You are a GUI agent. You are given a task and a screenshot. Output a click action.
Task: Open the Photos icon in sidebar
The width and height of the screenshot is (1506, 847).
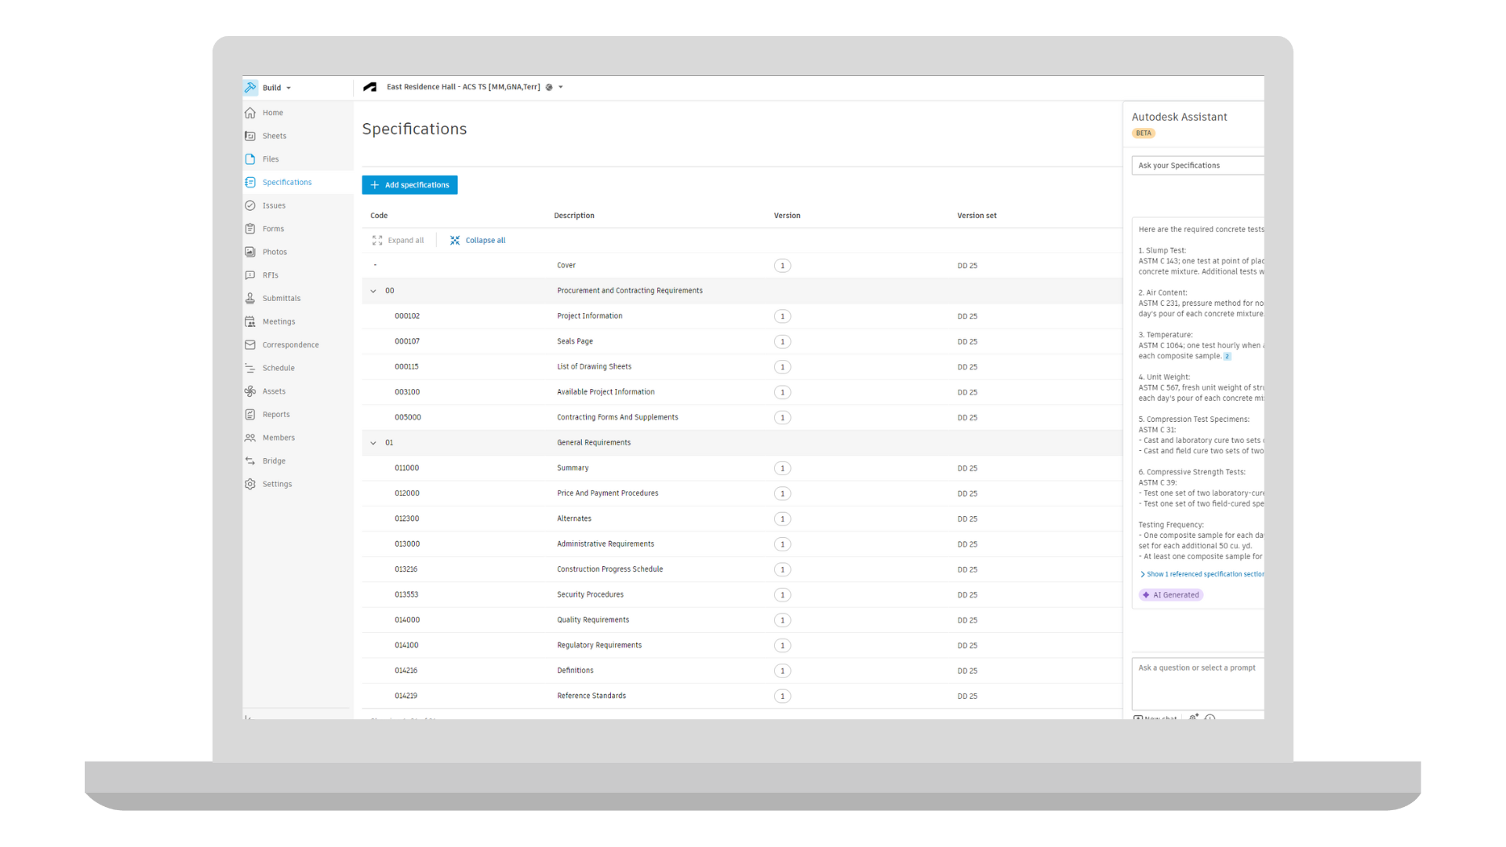point(250,252)
